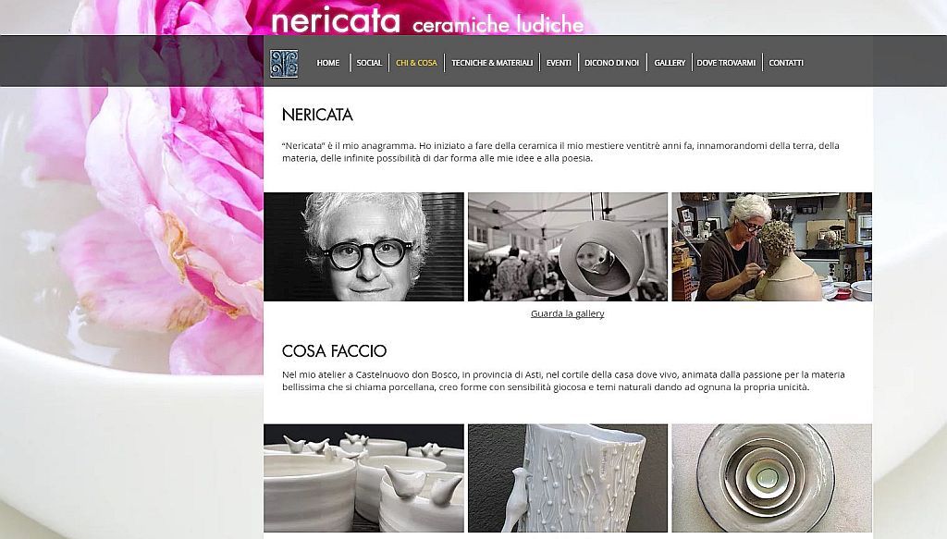Click the NERICATA section heading
The image size is (947, 539).
tap(317, 115)
